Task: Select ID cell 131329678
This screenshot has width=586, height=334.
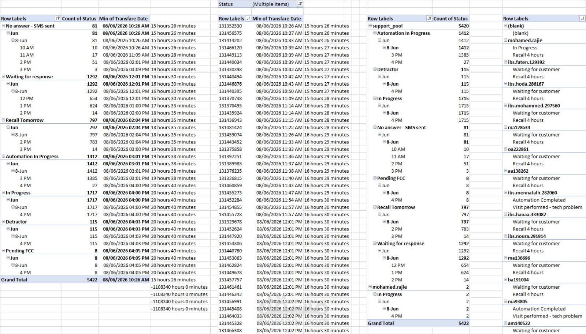Action: 235,222
